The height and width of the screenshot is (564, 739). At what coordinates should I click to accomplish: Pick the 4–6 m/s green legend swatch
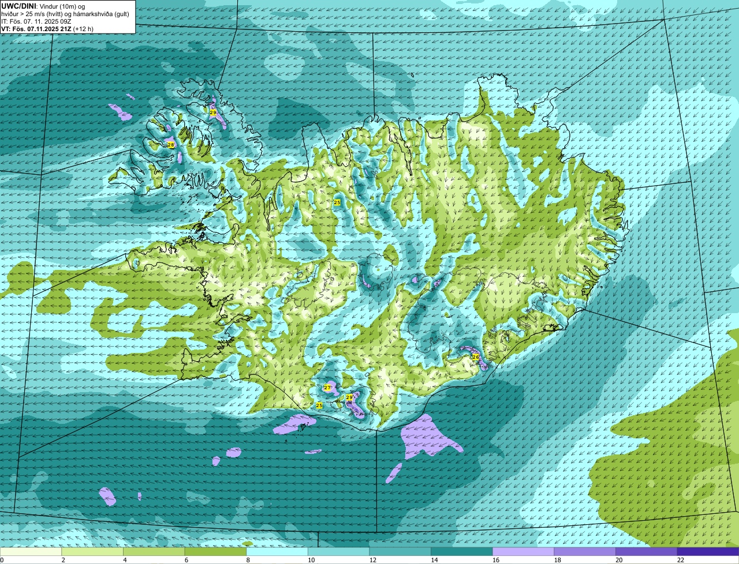155,552
